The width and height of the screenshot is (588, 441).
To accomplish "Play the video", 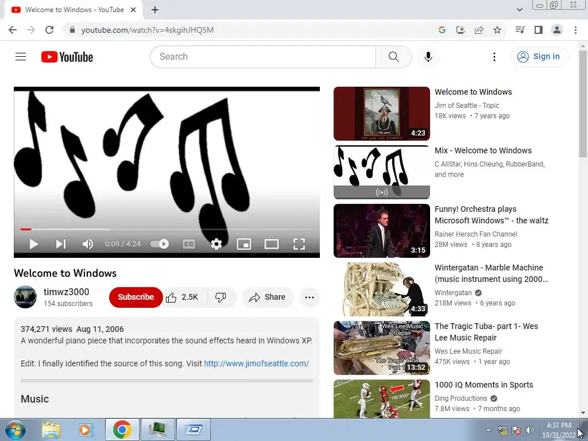I will (34, 244).
